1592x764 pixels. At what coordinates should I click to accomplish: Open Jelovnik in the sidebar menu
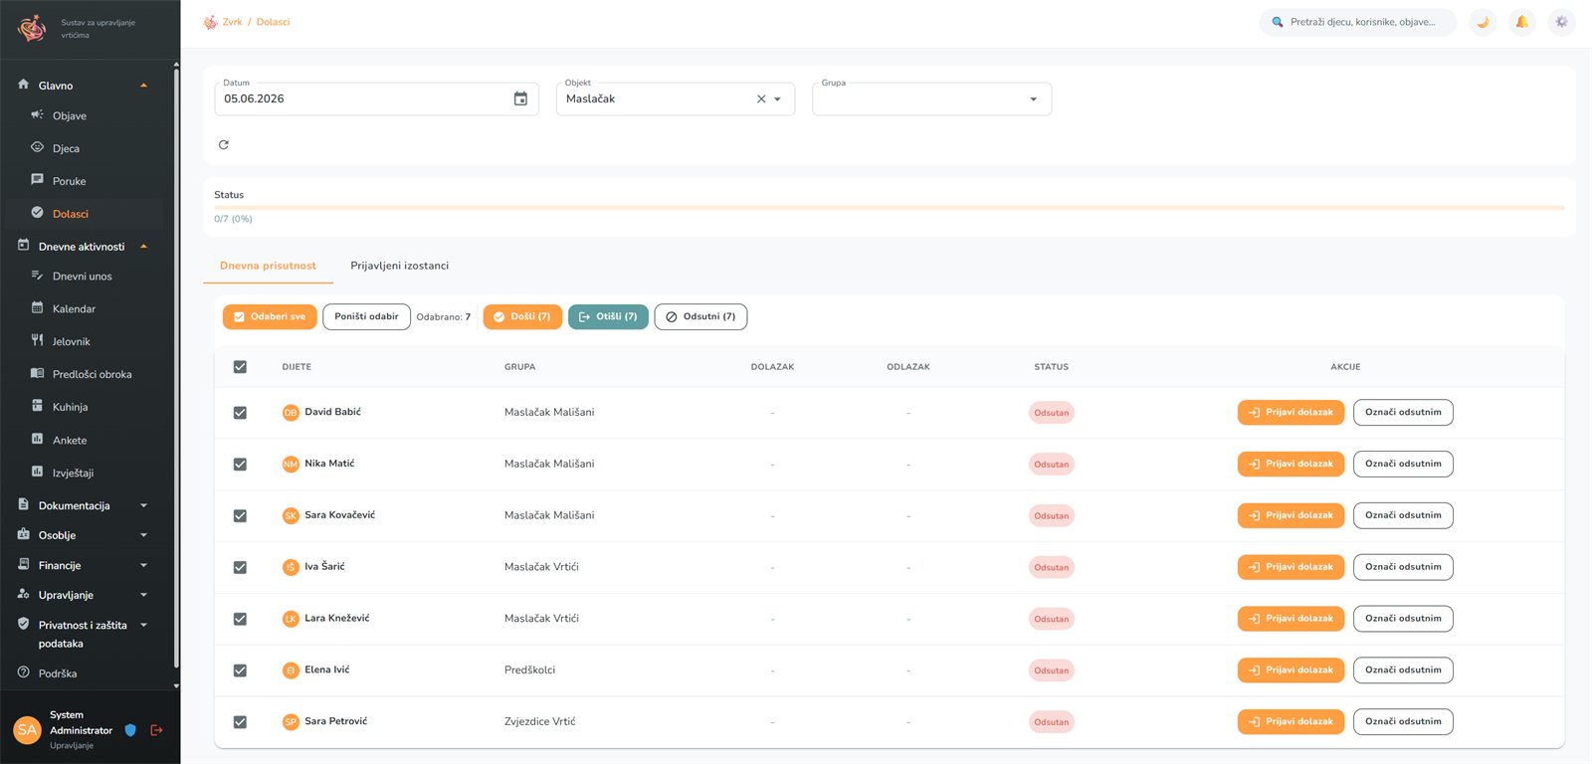tap(71, 341)
